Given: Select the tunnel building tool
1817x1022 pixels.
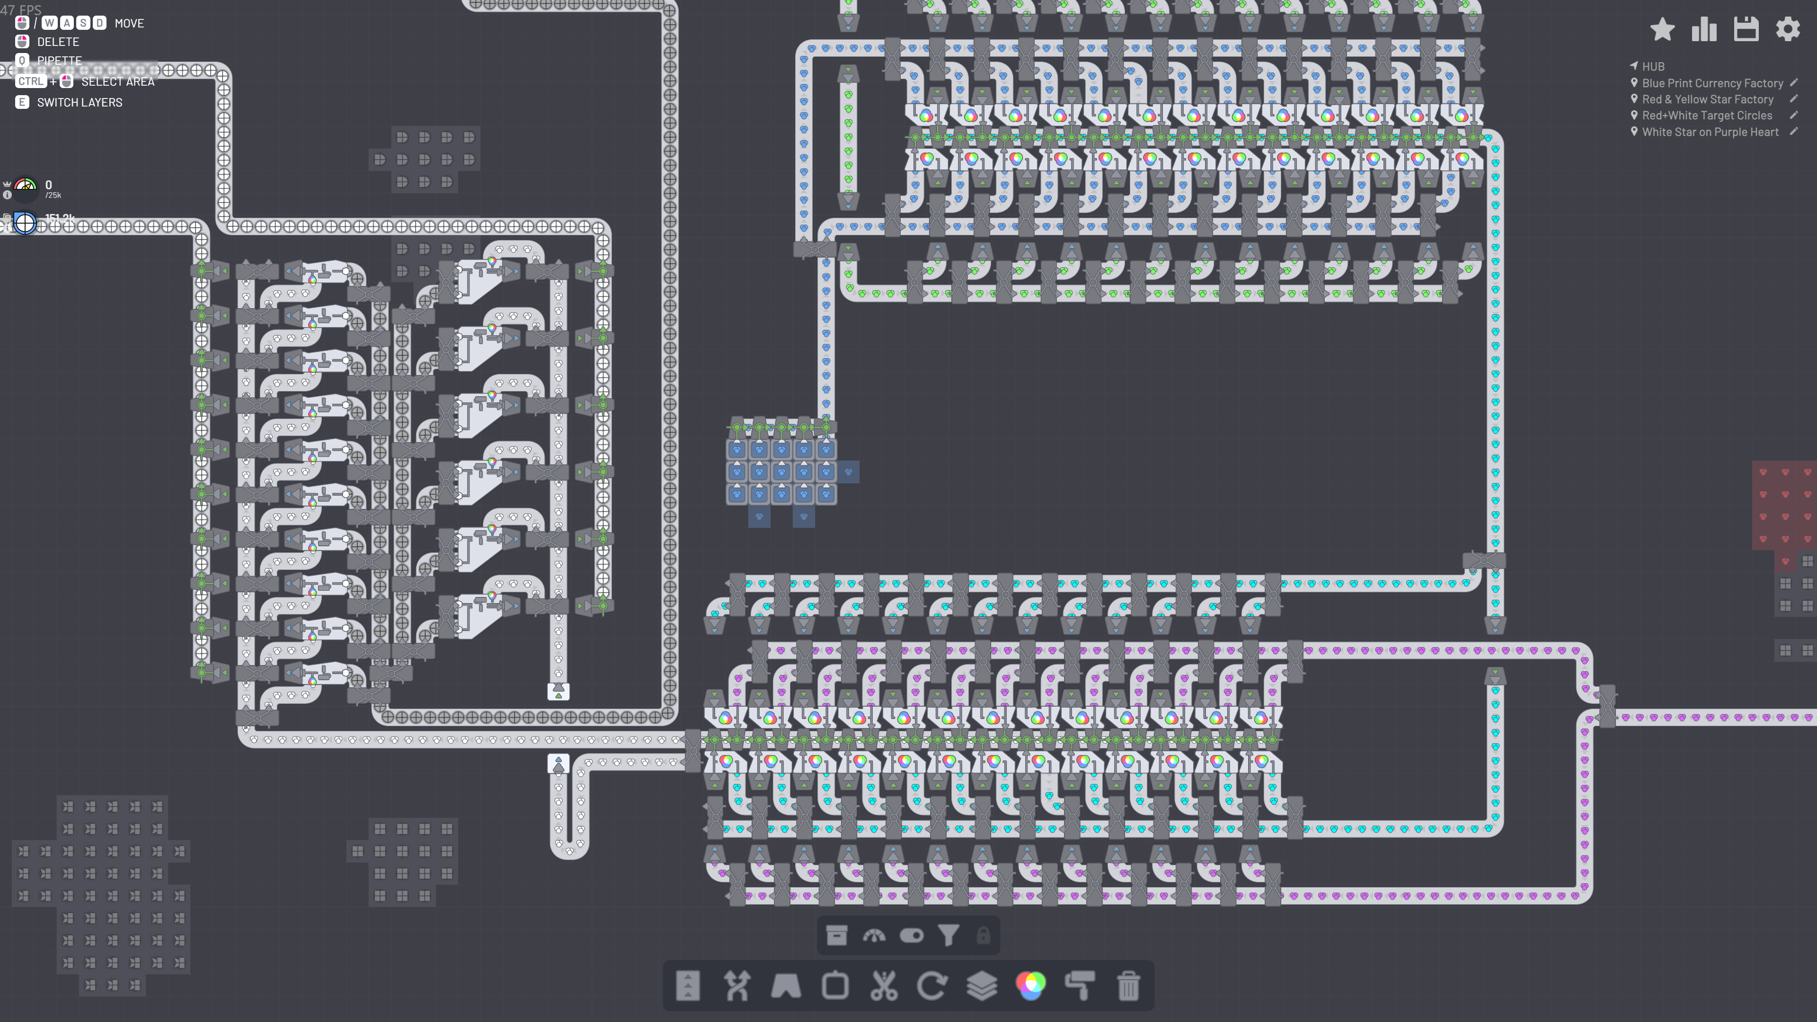Looking at the screenshot, I should 786,986.
